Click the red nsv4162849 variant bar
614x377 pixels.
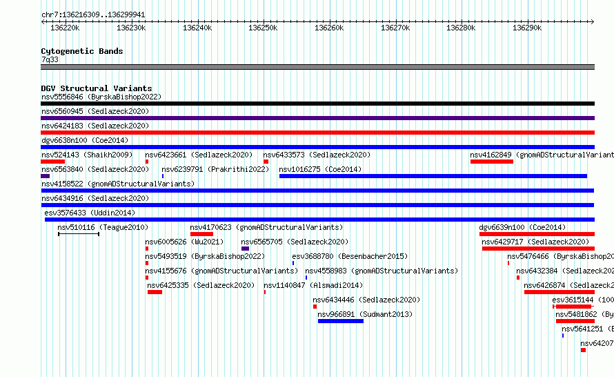pyautogui.click(x=492, y=162)
